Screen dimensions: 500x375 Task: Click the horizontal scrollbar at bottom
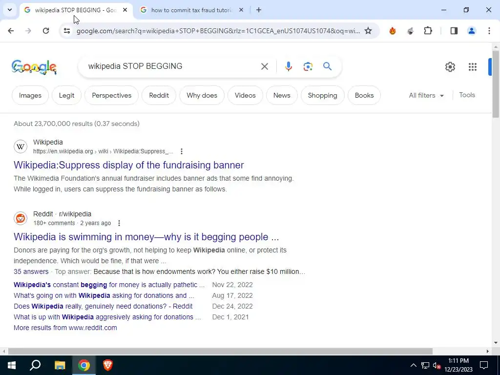click(220, 351)
